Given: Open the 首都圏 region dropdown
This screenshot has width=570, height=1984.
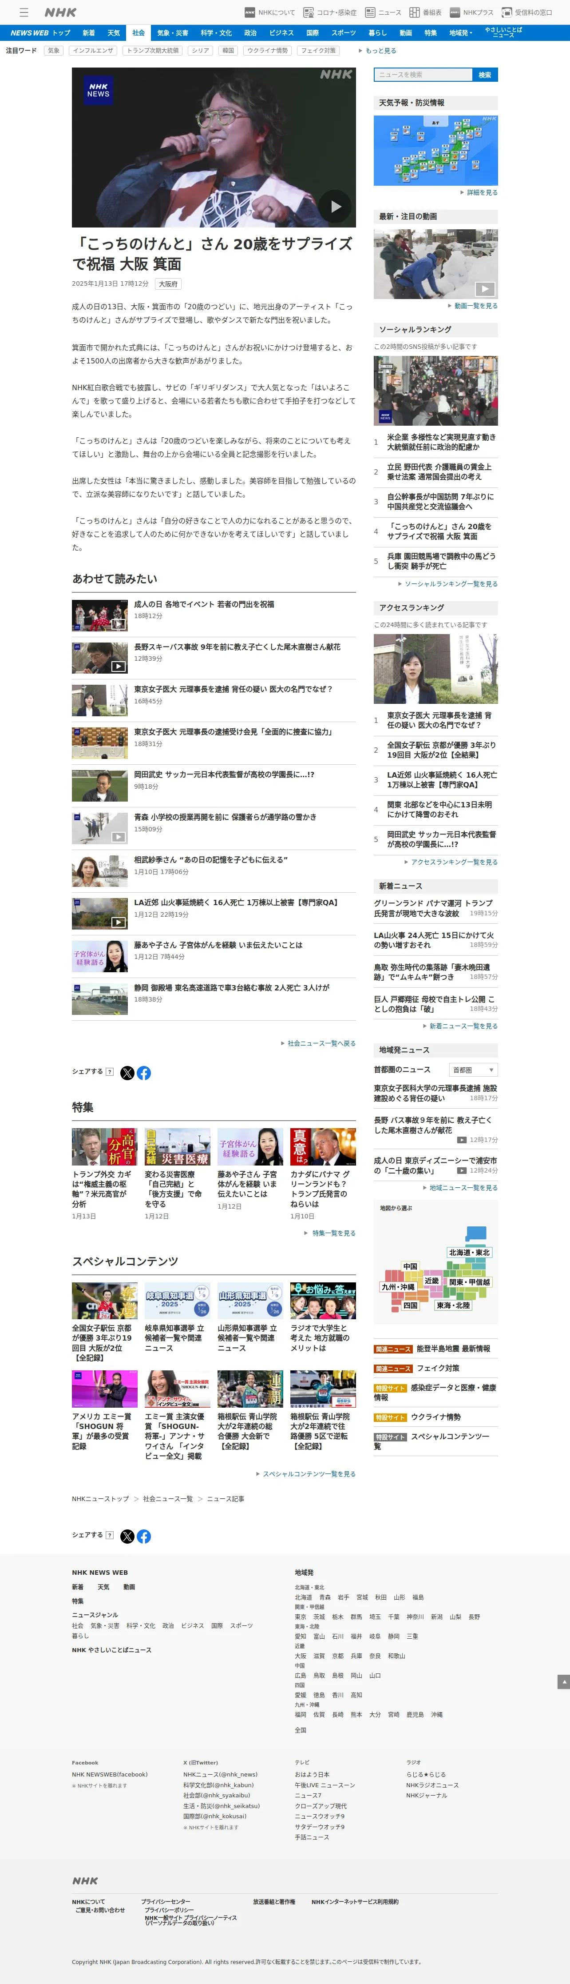Looking at the screenshot, I should click(x=474, y=1070).
